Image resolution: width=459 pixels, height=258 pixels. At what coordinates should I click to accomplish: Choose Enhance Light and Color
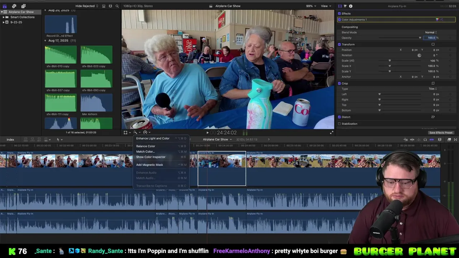pyautogui.click(x=153, y=138)
